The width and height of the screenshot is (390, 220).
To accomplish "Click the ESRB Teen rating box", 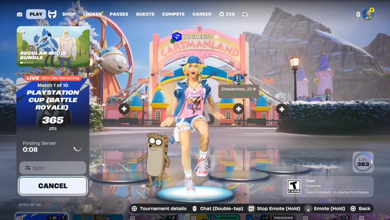I will [328, 187].
